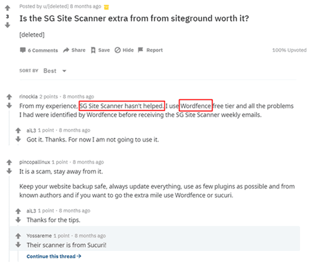Open pincopallinux's user profile

pos(35,162)
